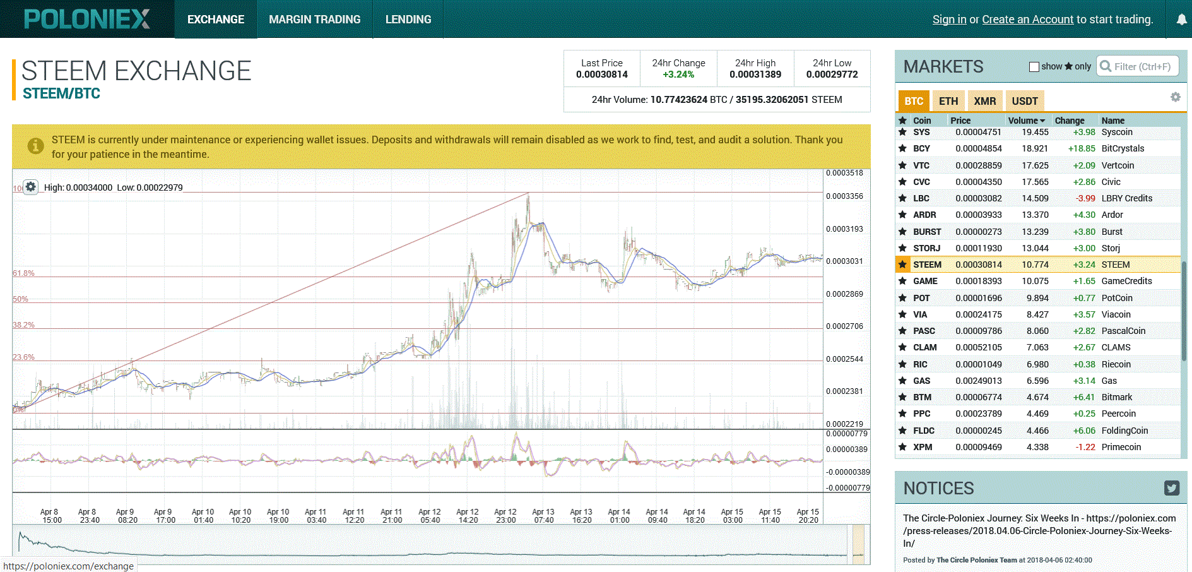Click the Poloniex logo
This screenshot has width=1192, height=572.
click(87, 19)
